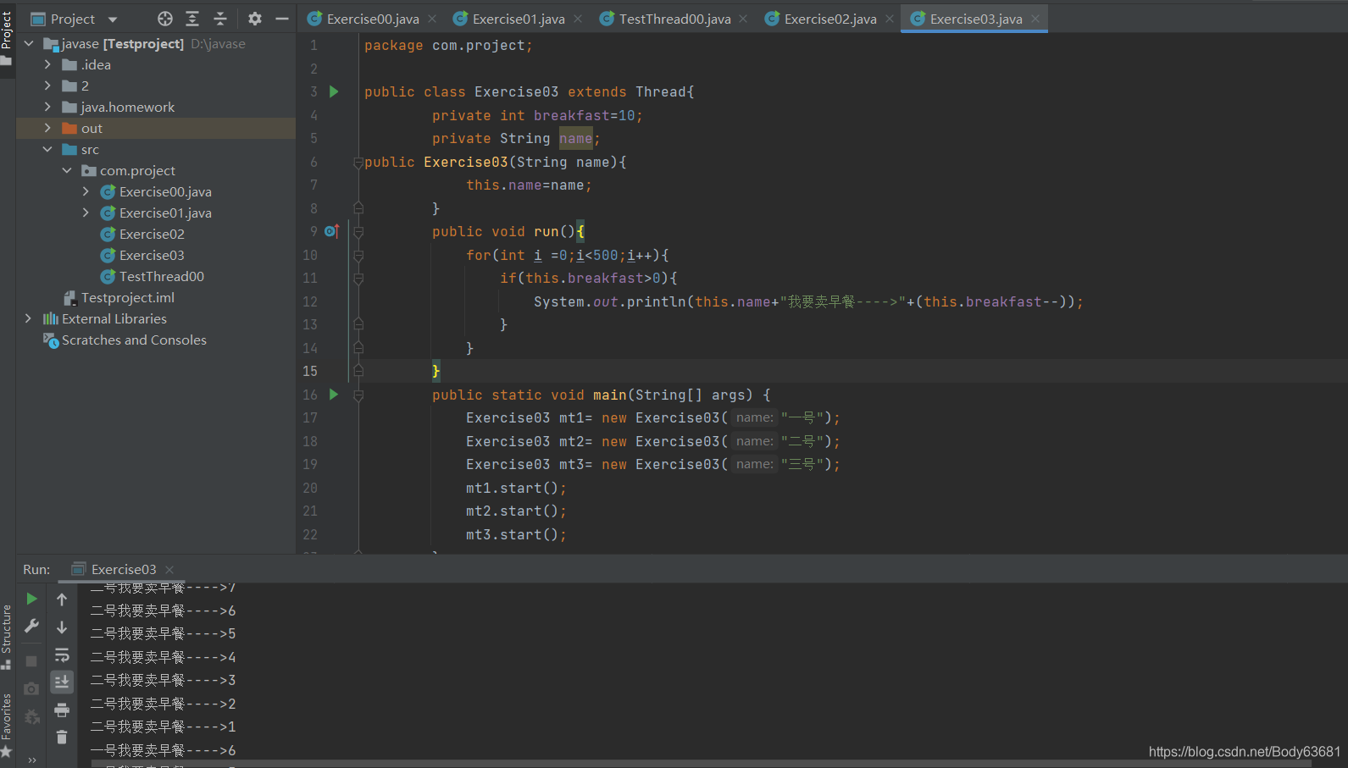Click the Exercise02 class icon in tree

tap(108, 234)
